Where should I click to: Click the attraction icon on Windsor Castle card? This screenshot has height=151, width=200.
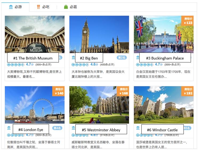tap(138, 128)
